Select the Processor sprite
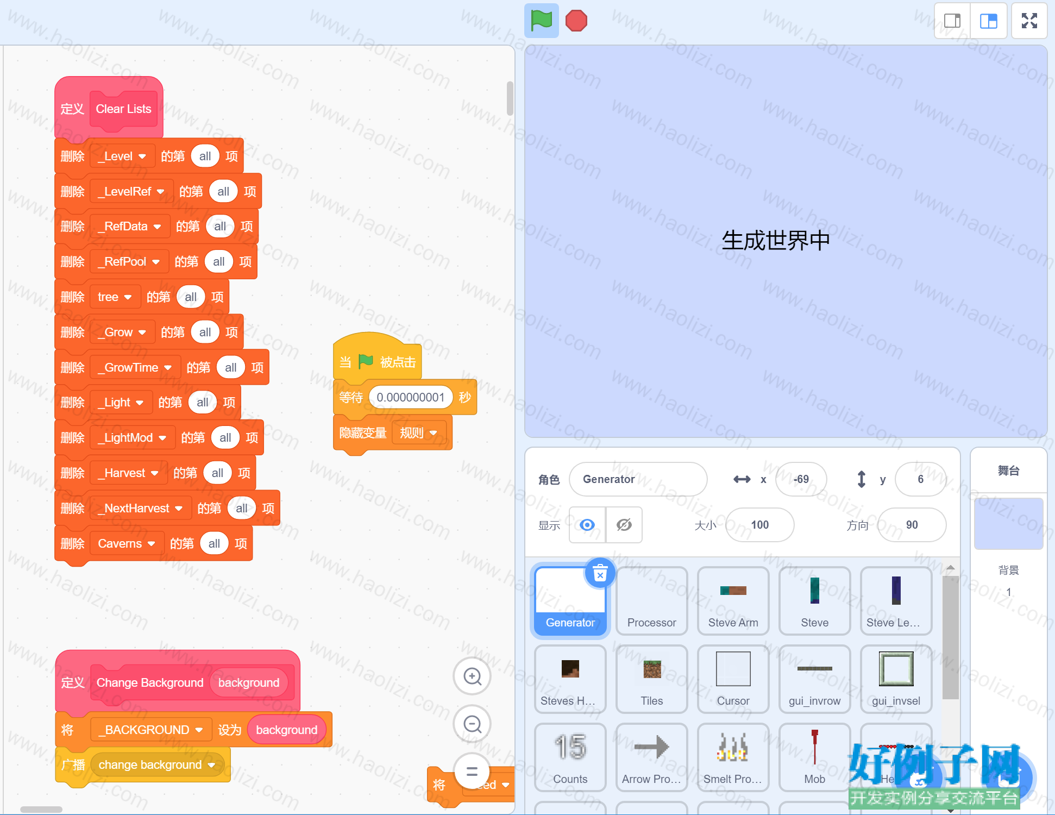Image resolution: width=1055 pixels, height=815 pixels. [652, 601]
